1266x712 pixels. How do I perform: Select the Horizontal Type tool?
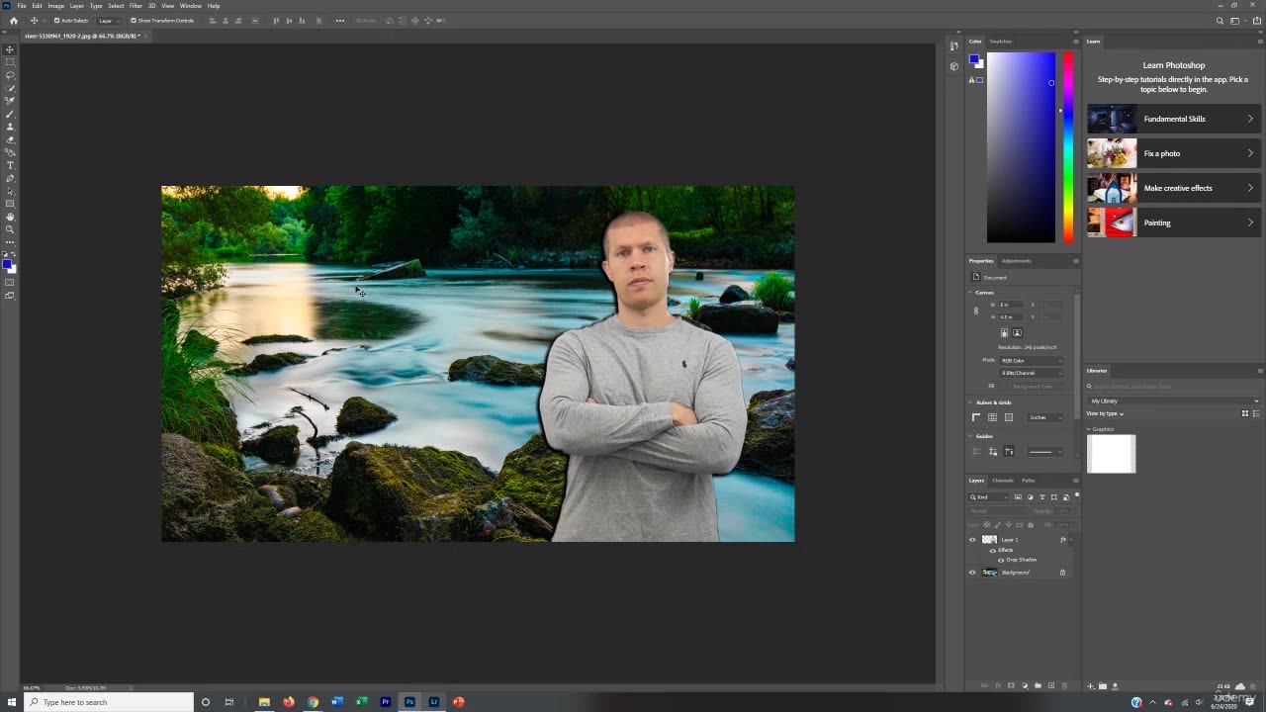click(x=9, y=165)
